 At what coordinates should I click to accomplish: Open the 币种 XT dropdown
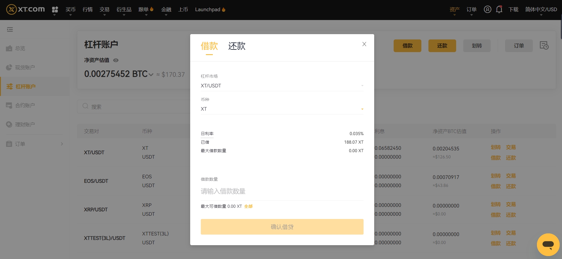pos(282,109)
